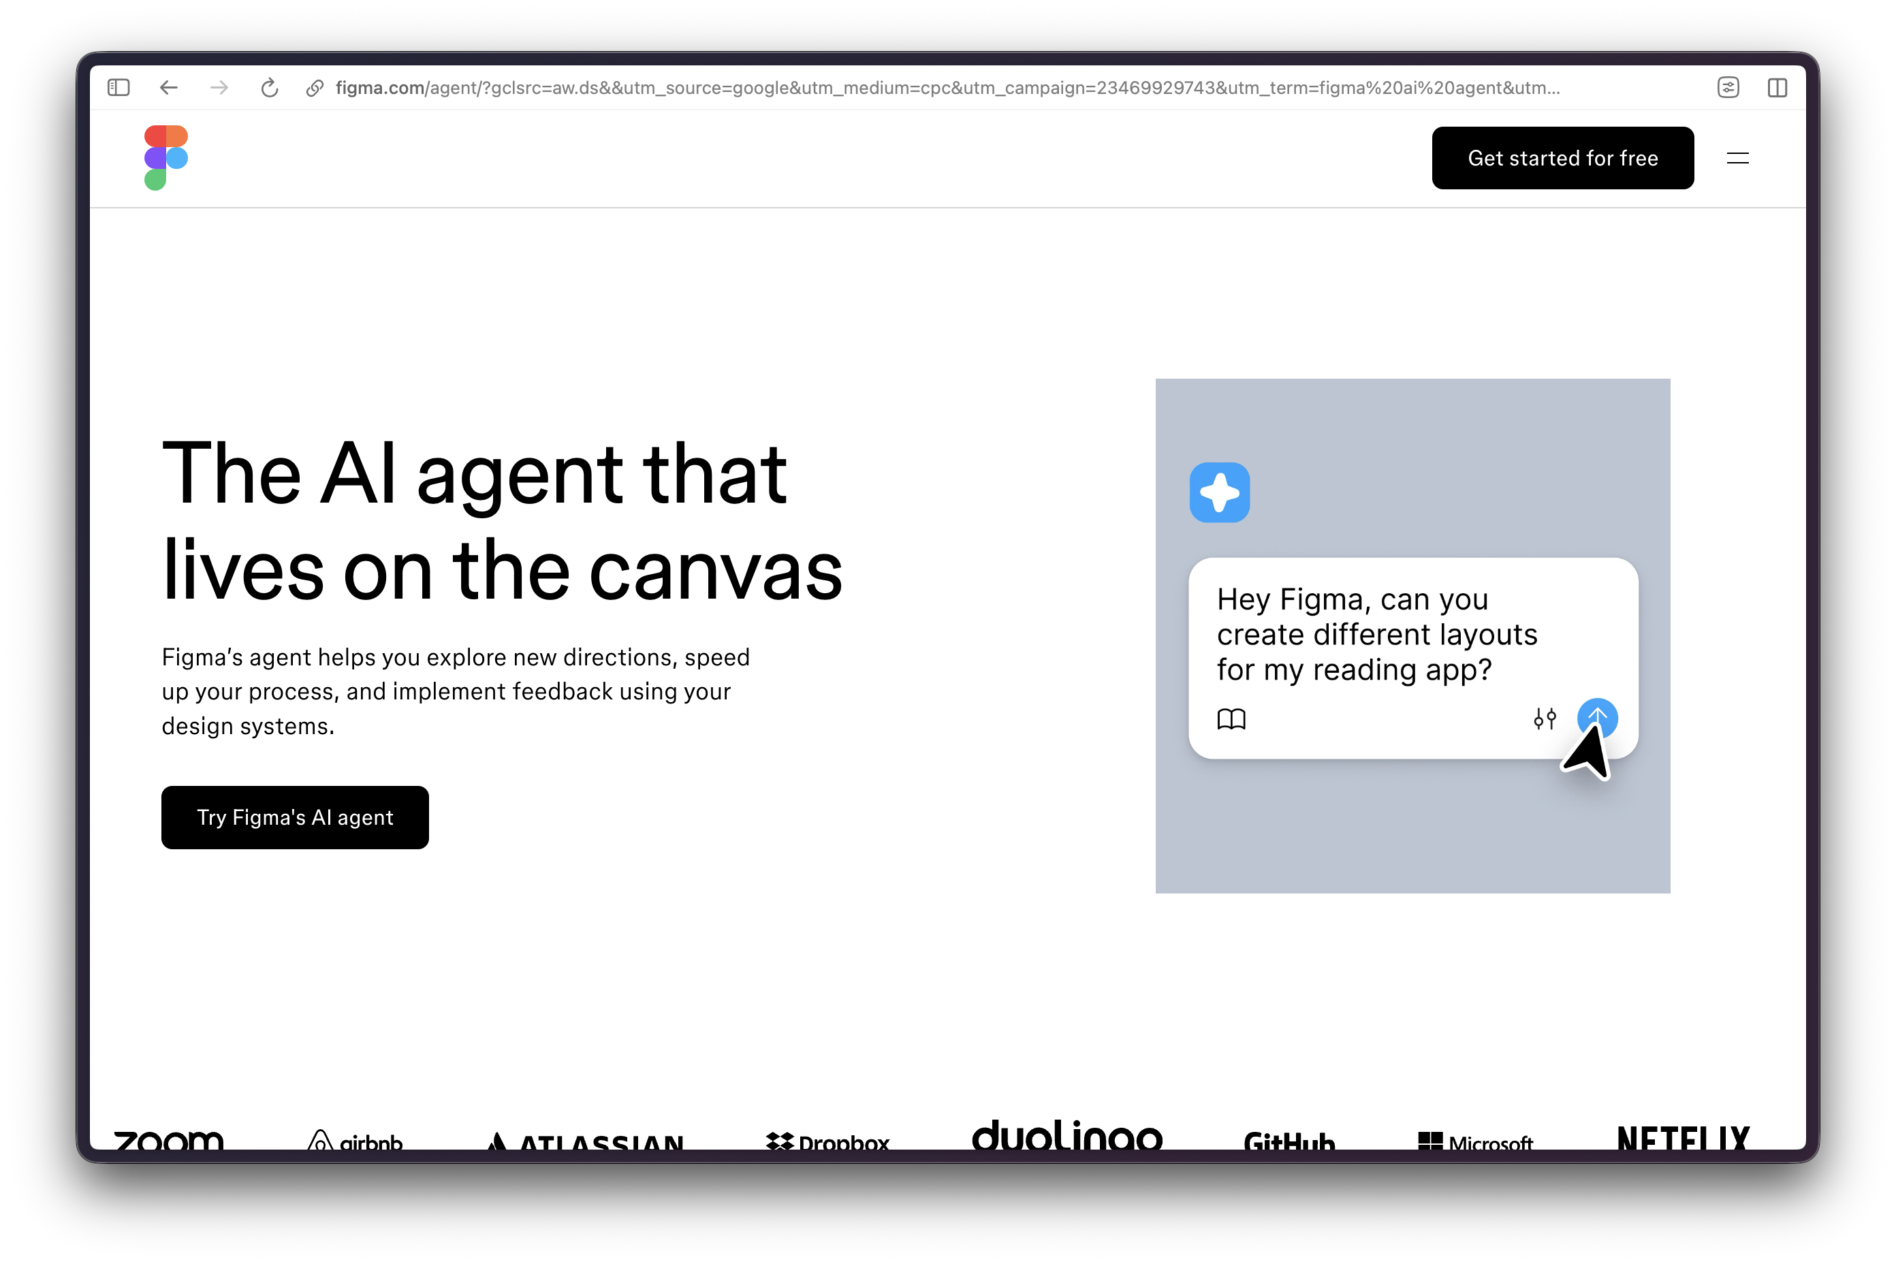Toggle the browser sidebar icon

point(118,87)
